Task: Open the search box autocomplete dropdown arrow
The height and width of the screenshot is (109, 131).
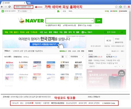Action: click(x=92, y=21)
